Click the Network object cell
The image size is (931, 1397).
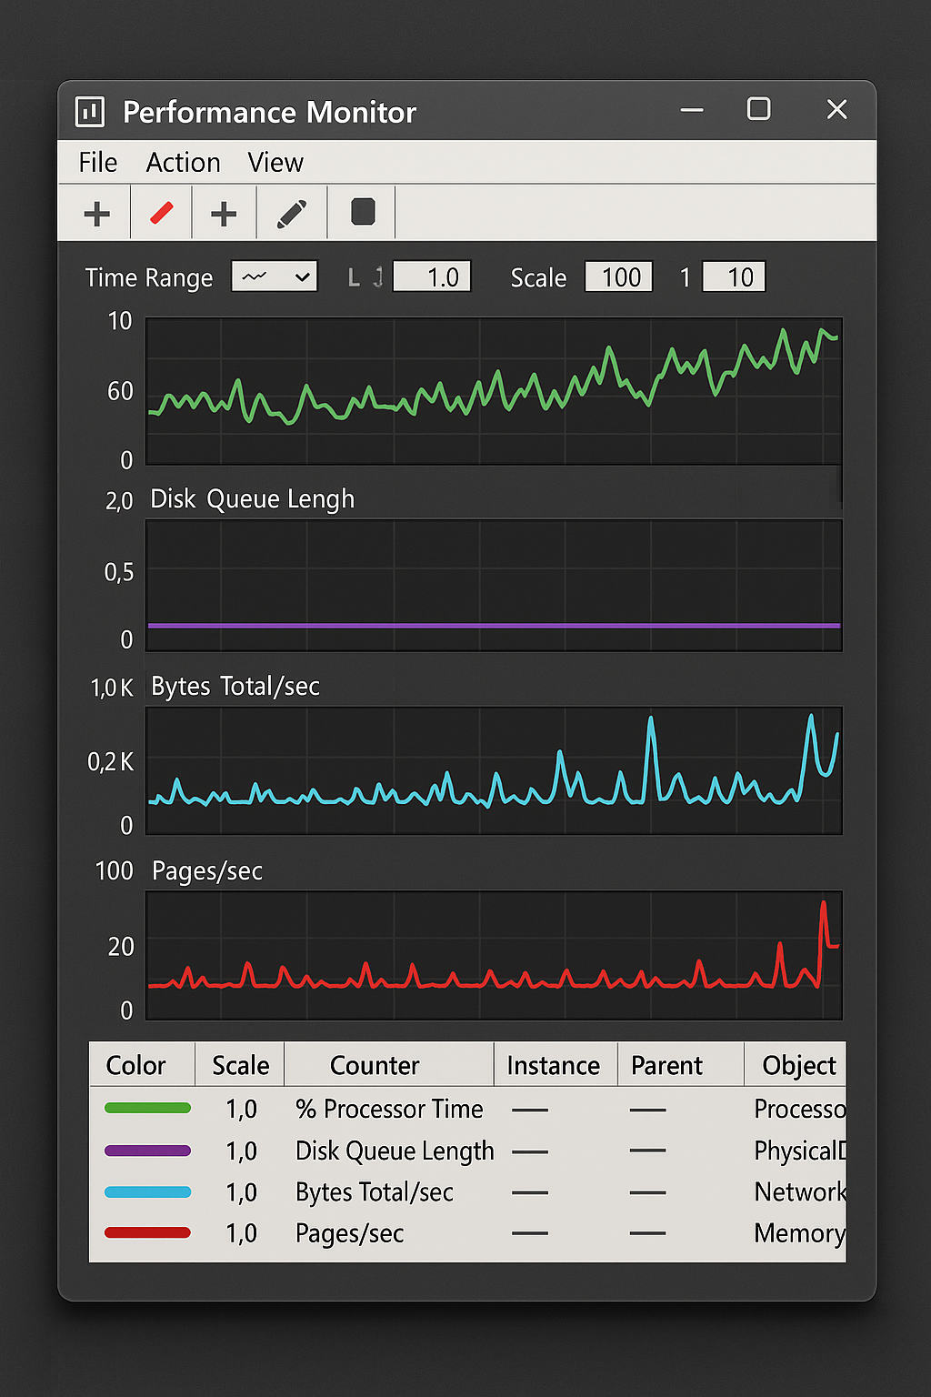click(800, 1192)
